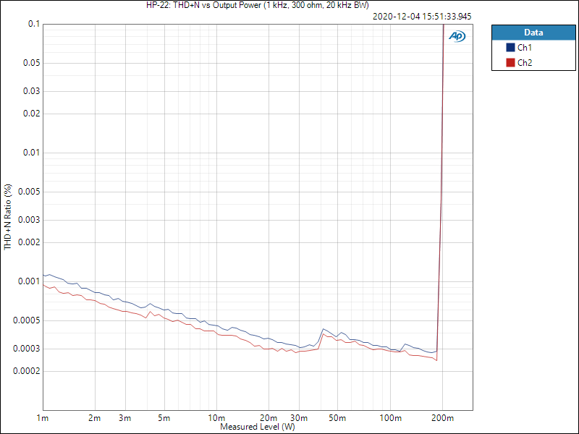Viewport: 579px width, 434px height.
Task: Click the HP-22 THD+N graph title
Action: [258, 5]
